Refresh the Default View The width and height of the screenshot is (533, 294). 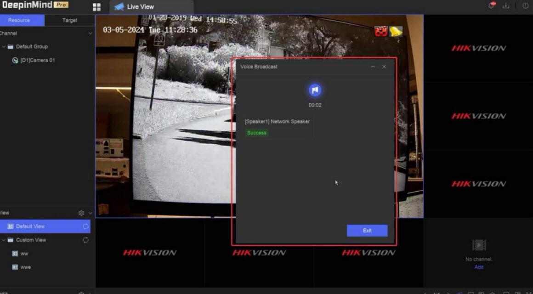click(x=85, y=226)
